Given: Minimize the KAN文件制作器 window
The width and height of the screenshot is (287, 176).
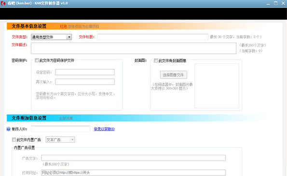Looking at the screenshot, I should pos(268,3).
